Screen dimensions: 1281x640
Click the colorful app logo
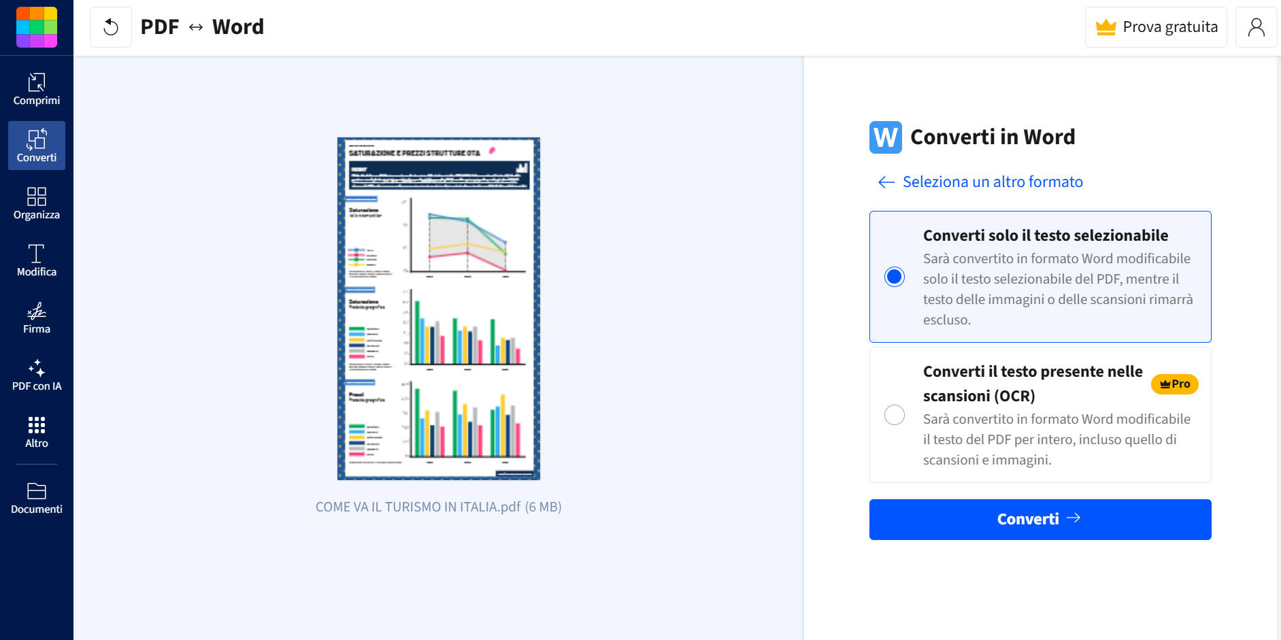[37, 27]
